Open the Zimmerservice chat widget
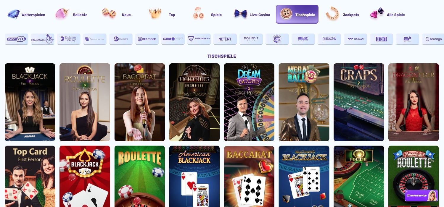 421,195
